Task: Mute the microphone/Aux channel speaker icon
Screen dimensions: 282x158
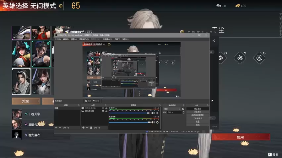Action: [153, 113]
